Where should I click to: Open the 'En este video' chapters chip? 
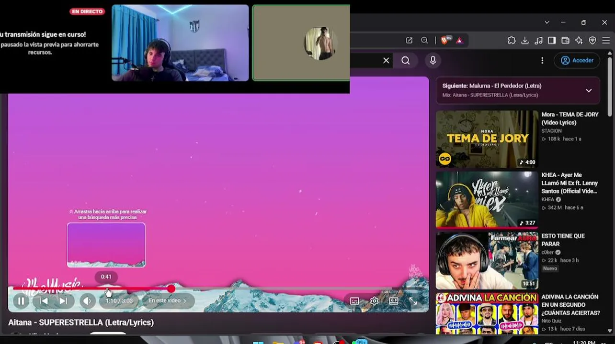(168, 301)
